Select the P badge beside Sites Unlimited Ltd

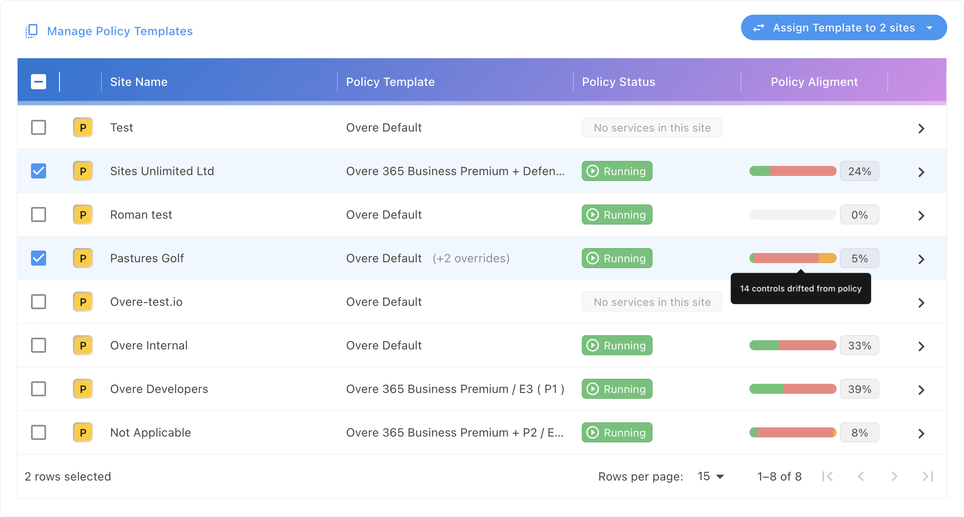tap(82, 171)
